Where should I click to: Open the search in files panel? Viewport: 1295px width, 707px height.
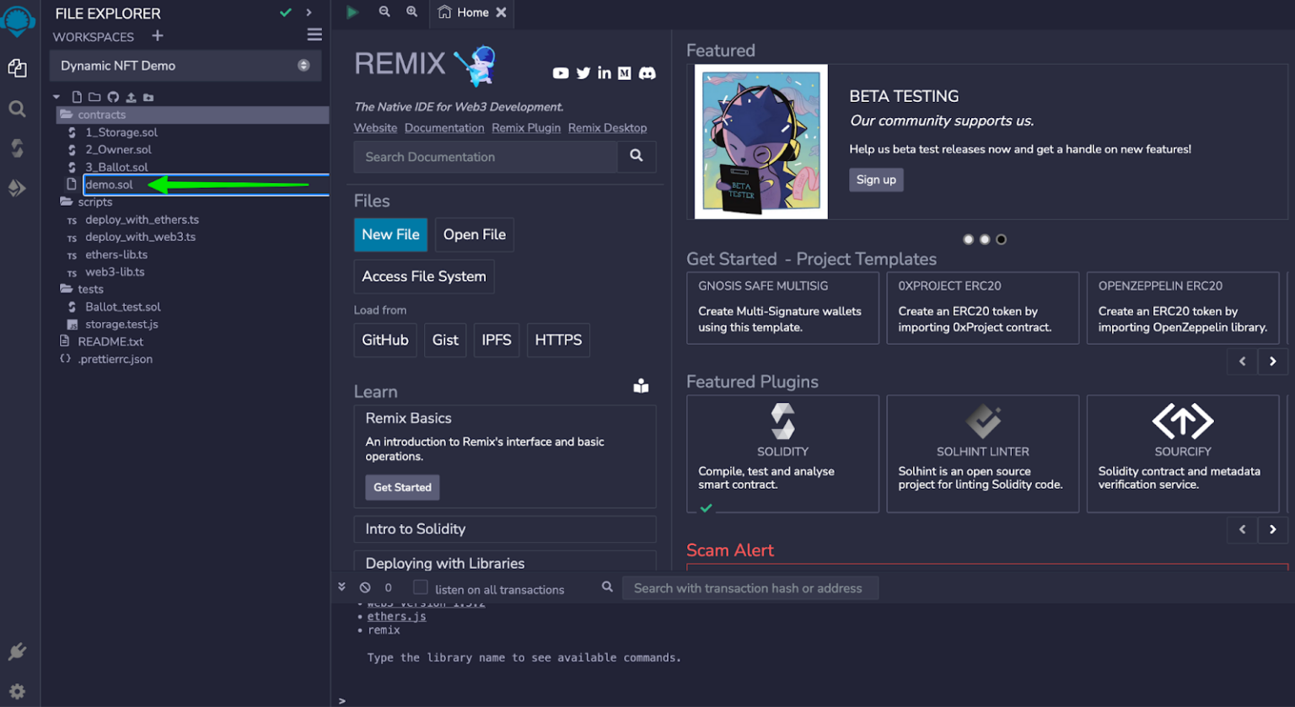18,108
